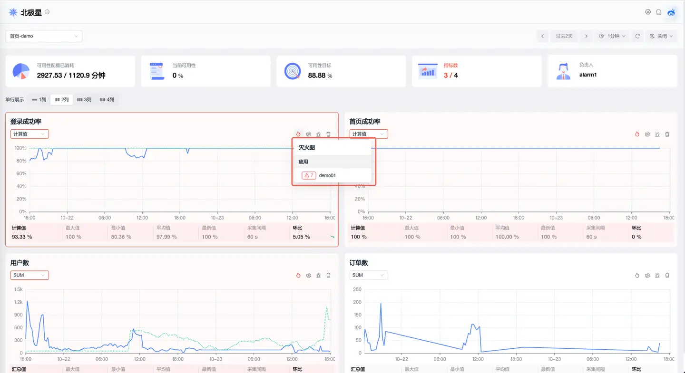Delete the 登录成功率 chart via trash icon
The width and height of the screenshot is (685, 373).
click(328, 134)
